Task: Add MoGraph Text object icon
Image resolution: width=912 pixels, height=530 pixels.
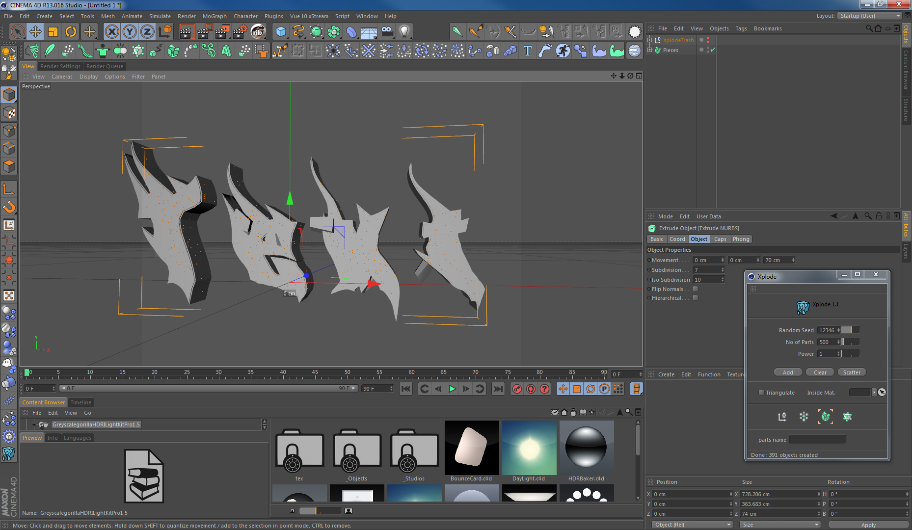Action: coord(528,51)
